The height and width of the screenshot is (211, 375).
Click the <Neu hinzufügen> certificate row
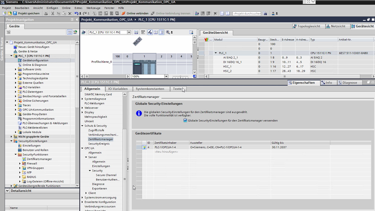click(x=166, y=152)
